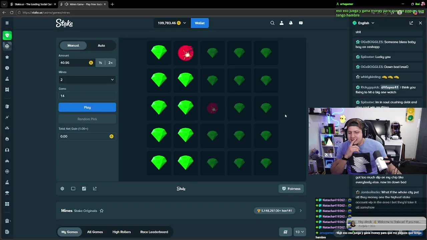
Task: Open the hamburger sidebar menu
Action: point(7,23)
